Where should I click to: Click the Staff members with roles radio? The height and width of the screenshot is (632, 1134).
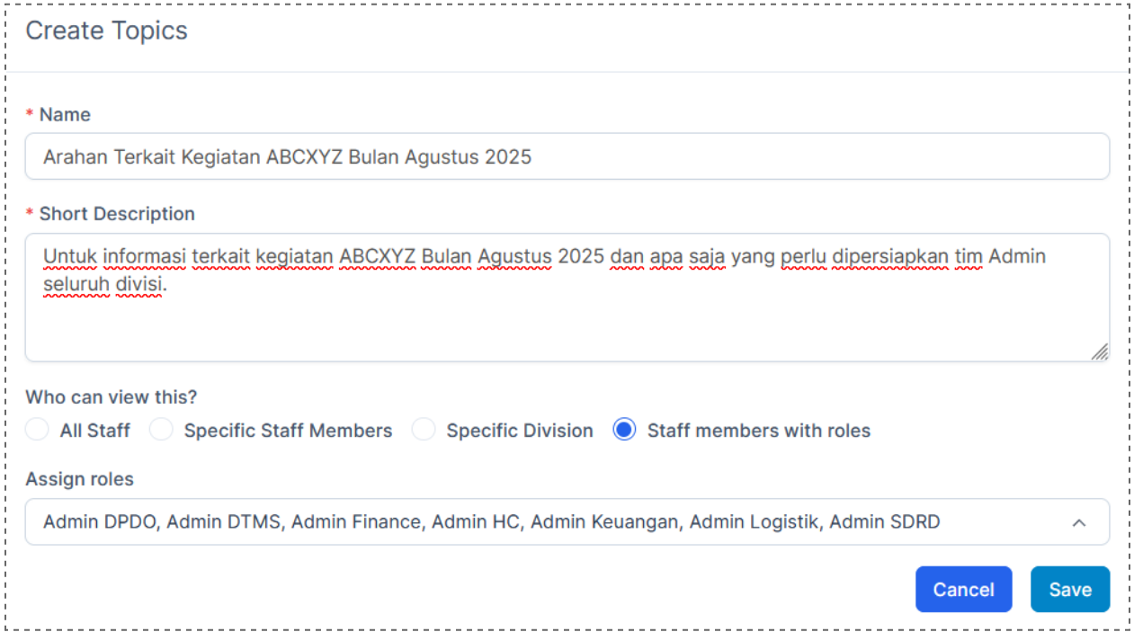(x=624, y=431)
